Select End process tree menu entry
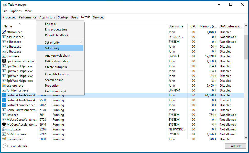 coord(56,29)
